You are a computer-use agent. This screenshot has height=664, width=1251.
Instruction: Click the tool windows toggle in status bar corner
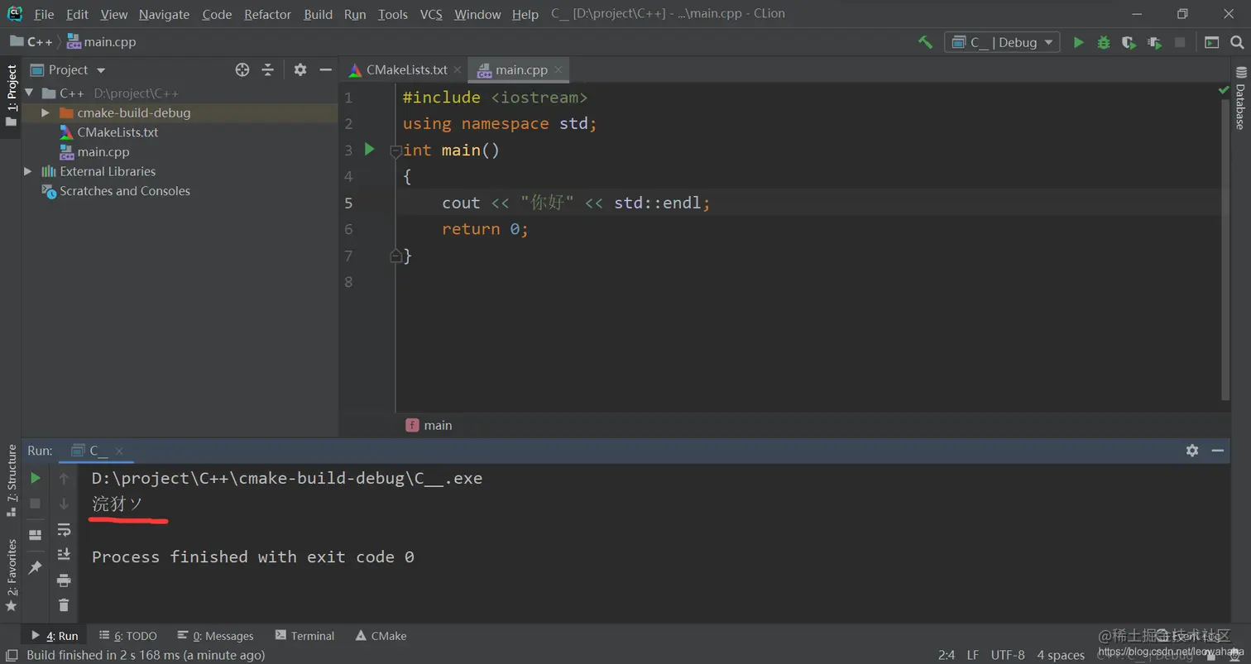coord(12,655)
